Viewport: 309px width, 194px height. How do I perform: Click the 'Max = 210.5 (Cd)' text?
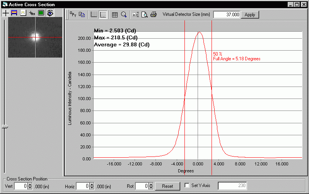[116, 37]
